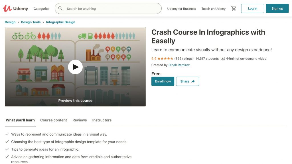
Task: Click 'Preview this course' text
Action: click(x=75, y=100)
